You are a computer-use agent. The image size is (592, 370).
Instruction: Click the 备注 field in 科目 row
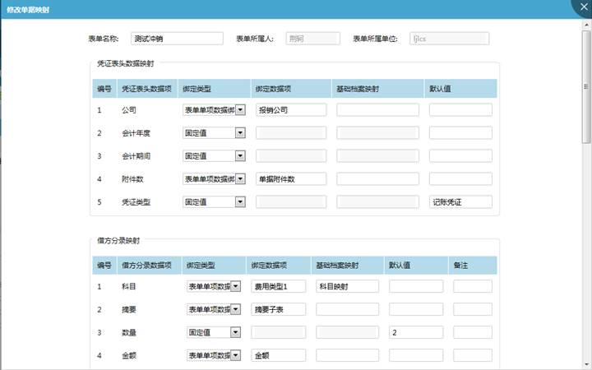pos(473,287)
